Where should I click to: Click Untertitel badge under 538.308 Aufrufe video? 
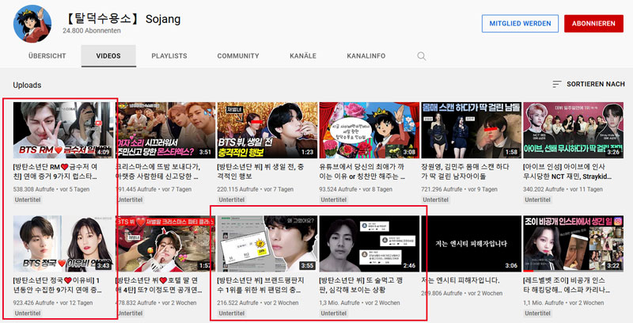click(x=28, y=199)
